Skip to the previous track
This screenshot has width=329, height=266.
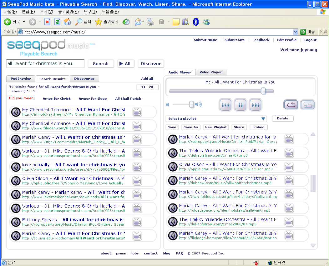(225, 105)
